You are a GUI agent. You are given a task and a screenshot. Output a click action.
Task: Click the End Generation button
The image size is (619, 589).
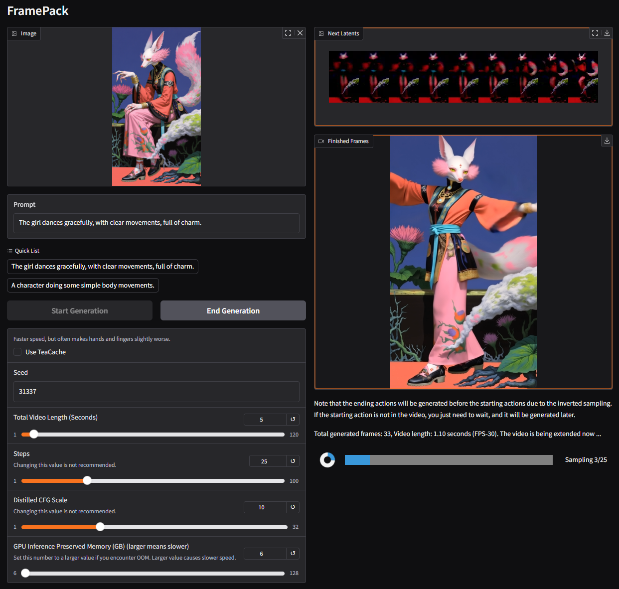233,310
